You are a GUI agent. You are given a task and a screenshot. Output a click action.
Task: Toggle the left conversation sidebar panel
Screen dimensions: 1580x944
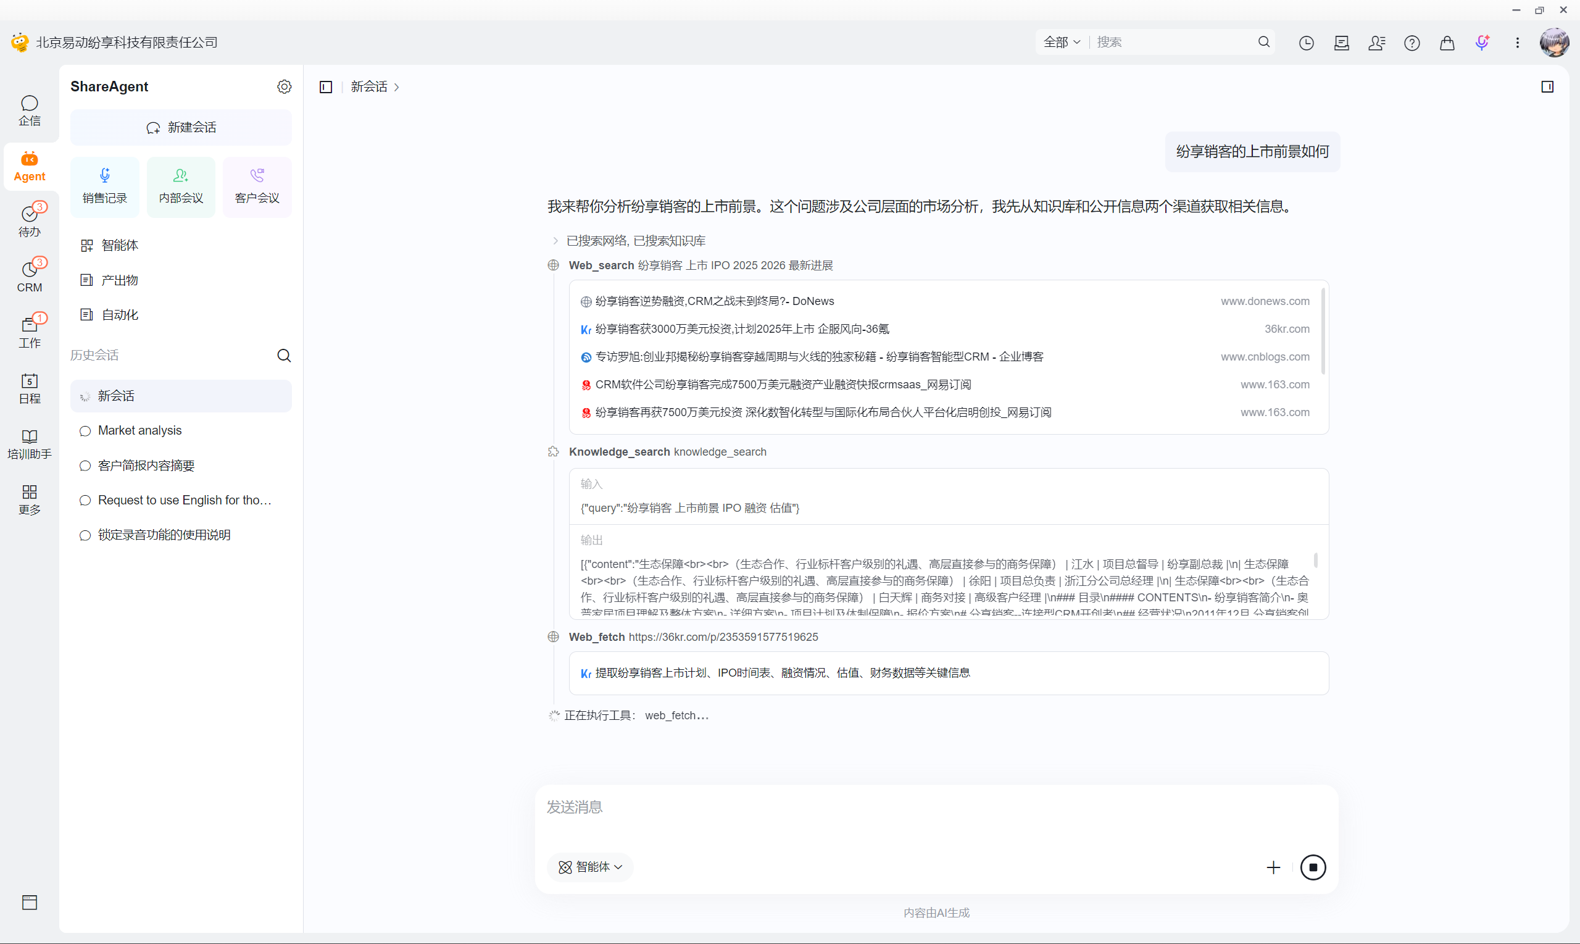[325, 87]
